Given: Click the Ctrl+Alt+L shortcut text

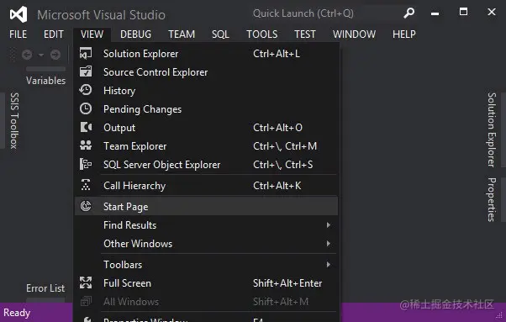Looking at the screenshot, I should click(x=277, y=54).
